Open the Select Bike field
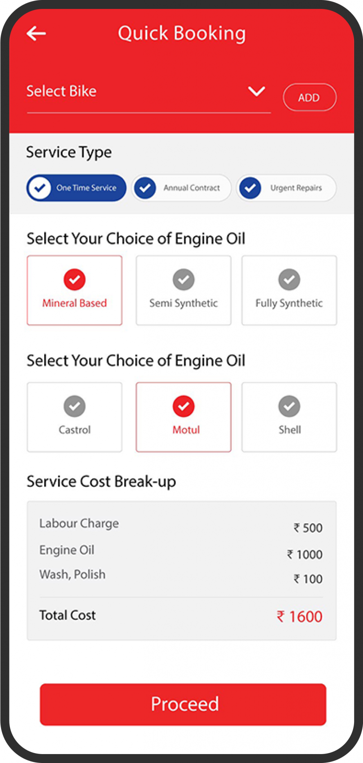363x763 pixels. (x=149, y=95)
